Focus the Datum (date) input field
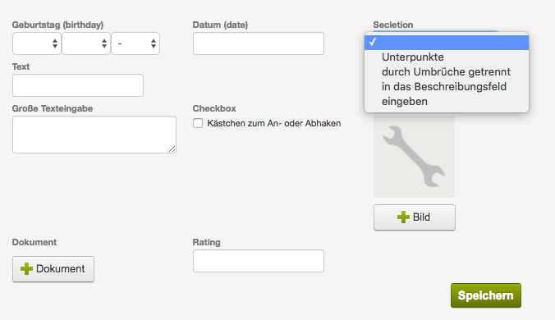Screen dimensions: 555x320 pos(259,43)
